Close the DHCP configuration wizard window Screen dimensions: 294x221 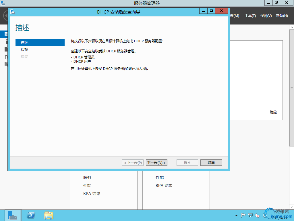221,11
